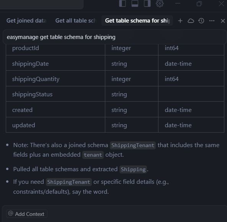
Task: Restore down the application window
Action: coord(199,3)
